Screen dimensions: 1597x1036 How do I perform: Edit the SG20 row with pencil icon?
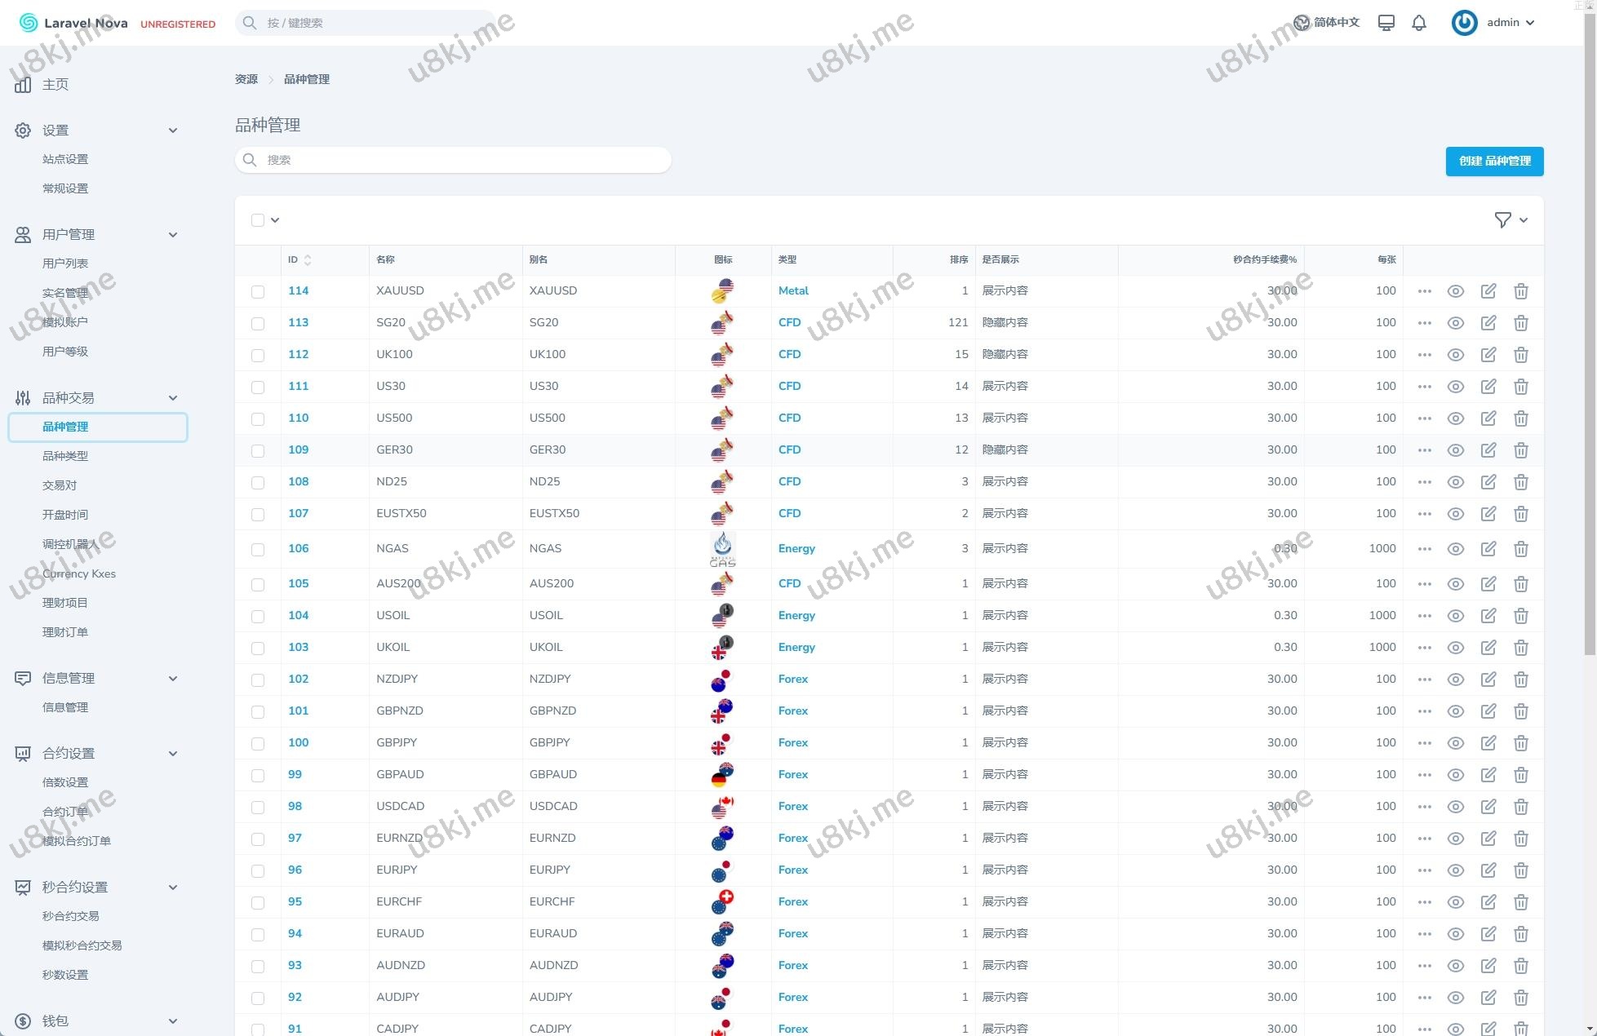(x=1488, y=323)
